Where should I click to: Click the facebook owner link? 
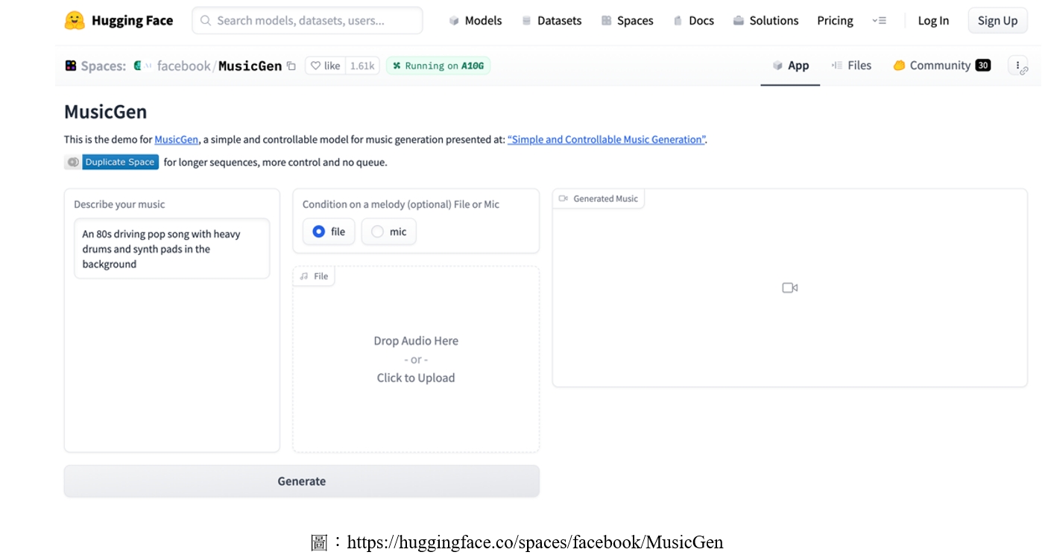click(x=183, y=66)
